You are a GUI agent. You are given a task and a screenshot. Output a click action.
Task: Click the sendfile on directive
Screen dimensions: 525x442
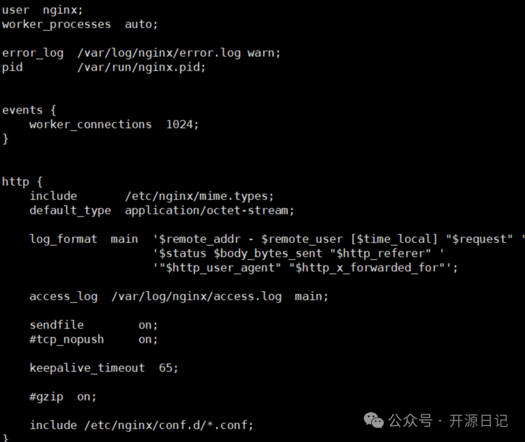click(x=93, y=325)
